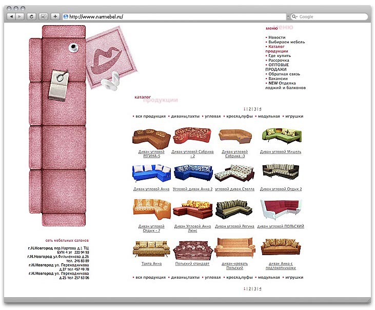Image resolution: width=375 pixels, height=310 pixels.
Task: Select top filter кресла,пуфы
Action: [239, 116]
